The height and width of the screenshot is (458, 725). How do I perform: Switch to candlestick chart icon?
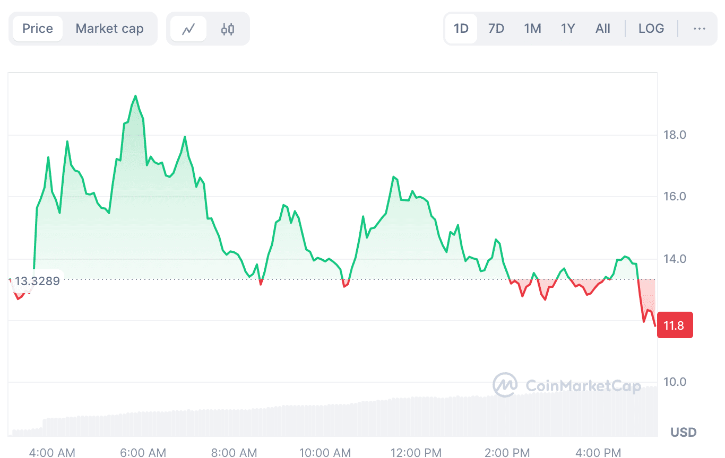(x=228, y=29)
